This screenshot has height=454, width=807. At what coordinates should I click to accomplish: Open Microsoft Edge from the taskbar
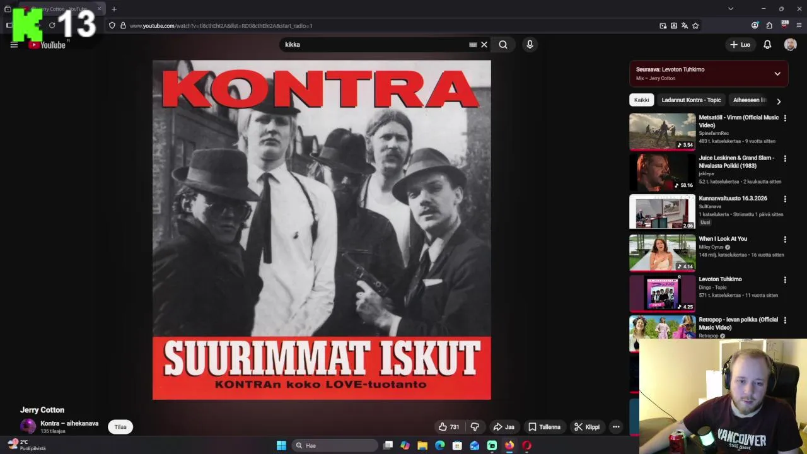(439, 445)
